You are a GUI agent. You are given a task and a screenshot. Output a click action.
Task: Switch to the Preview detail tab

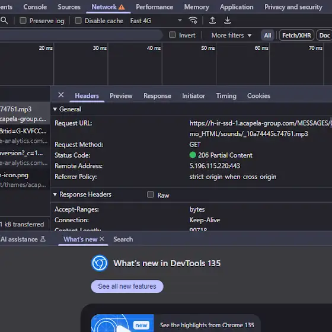121,95
